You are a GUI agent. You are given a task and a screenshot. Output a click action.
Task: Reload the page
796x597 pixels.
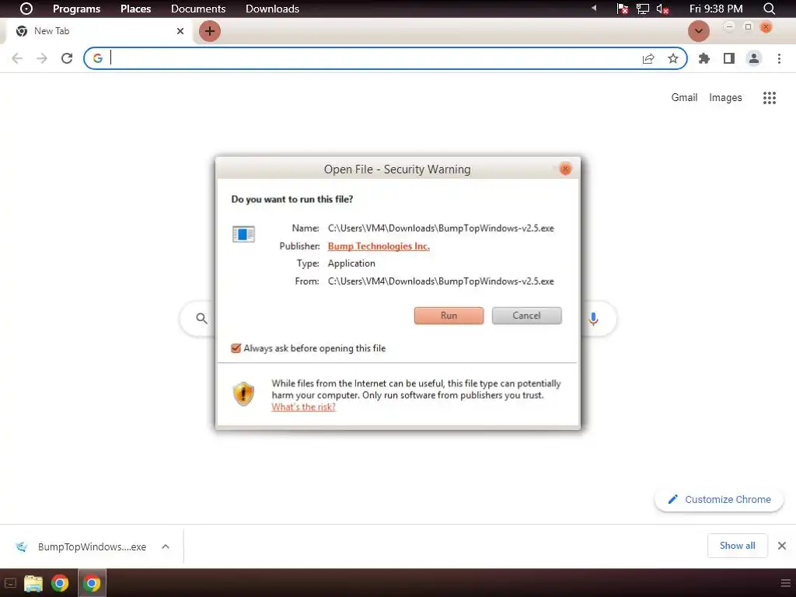(67, 58)
